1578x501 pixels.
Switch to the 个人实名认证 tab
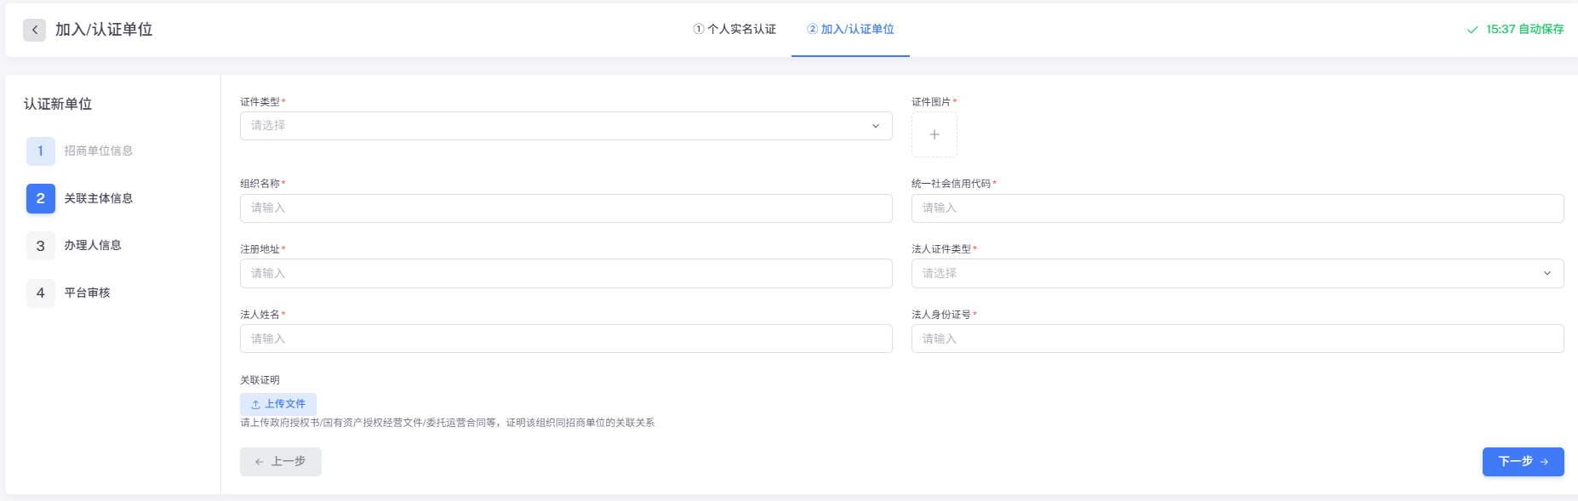(735, 29)
